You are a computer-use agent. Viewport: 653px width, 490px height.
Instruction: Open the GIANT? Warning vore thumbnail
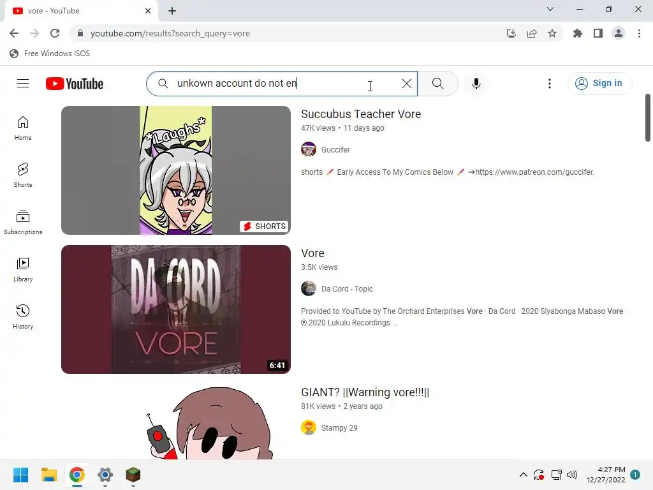tap(176, 422)
